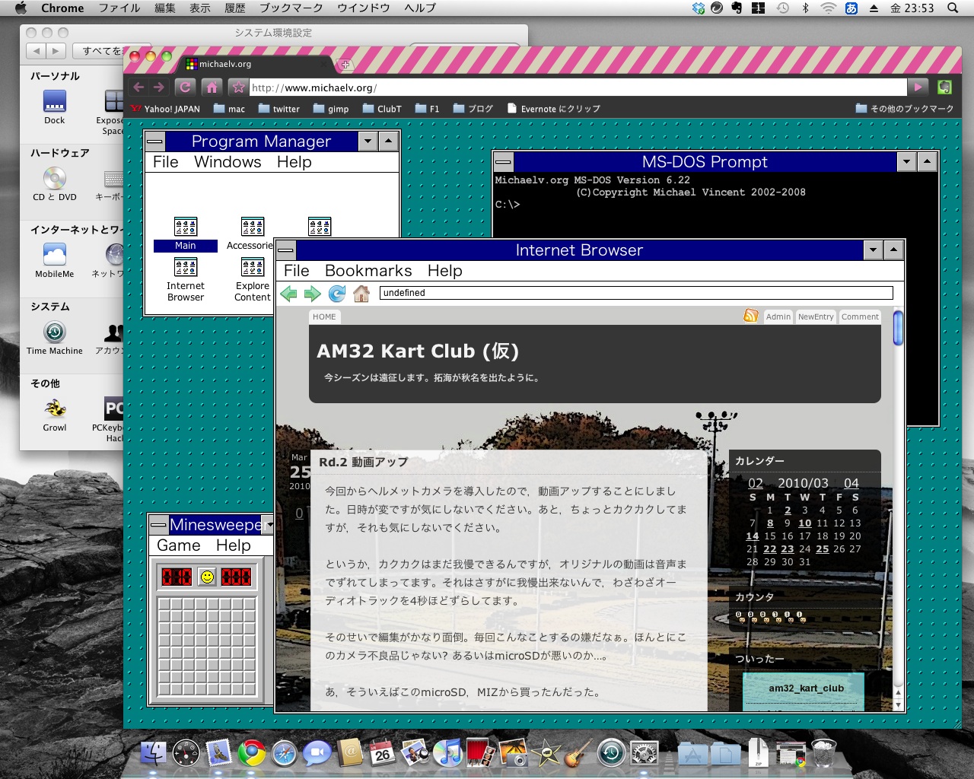Open Minesweeper's Game menu
Image resolution: width=974 pixels, height=779 pixels.
pos(179,545)
